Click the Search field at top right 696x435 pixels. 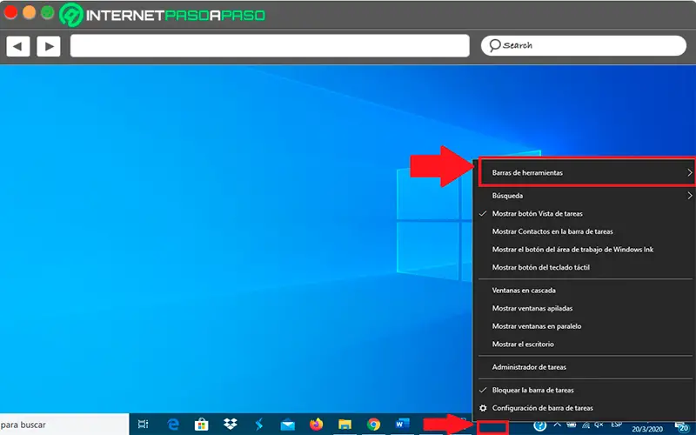pos(584,45)
